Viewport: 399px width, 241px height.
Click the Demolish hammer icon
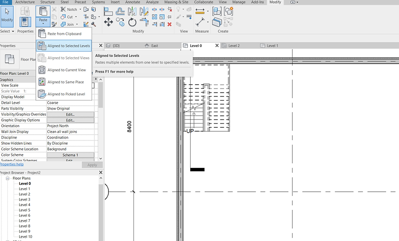(x=93, y=24)
